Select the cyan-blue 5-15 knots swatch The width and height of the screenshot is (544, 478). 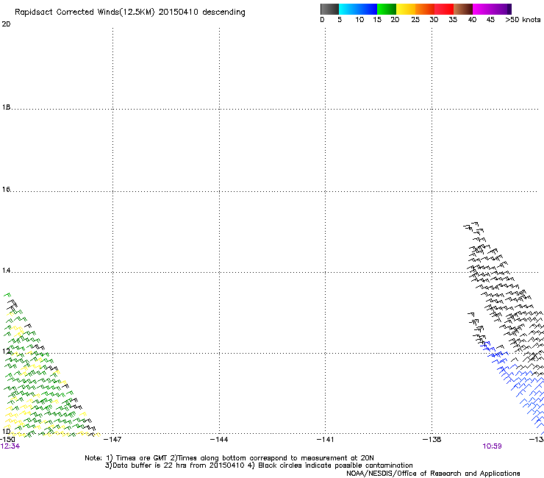(358, 9)
